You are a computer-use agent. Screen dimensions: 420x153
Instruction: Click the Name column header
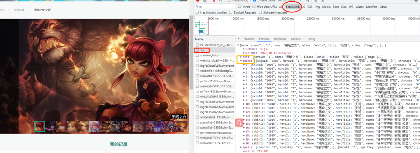point(214,39)
